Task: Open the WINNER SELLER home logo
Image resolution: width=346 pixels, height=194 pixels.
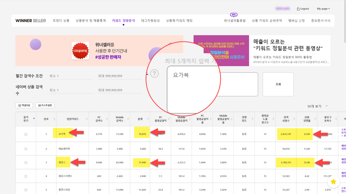Action: tap(31, 21)
